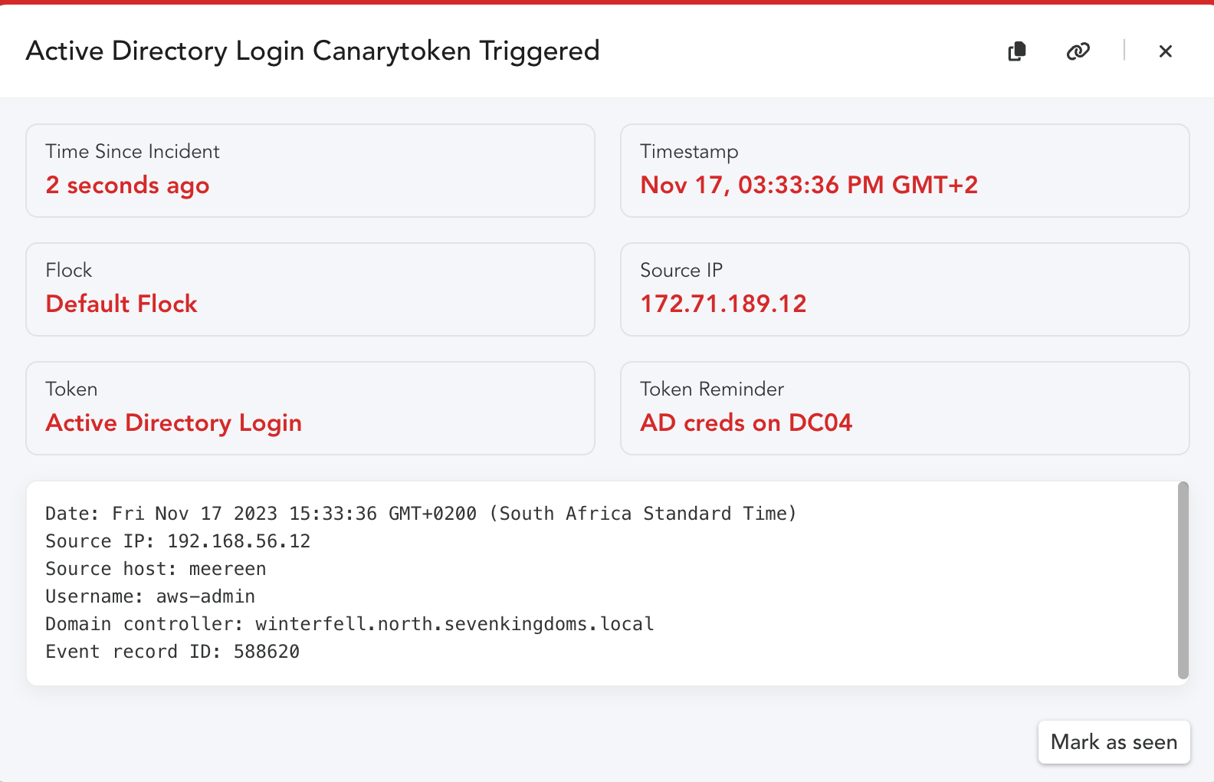Click the Source IP 192.168.56.12 log line
The height and width of the screenshot is (782, 1214).
[178, 541]
